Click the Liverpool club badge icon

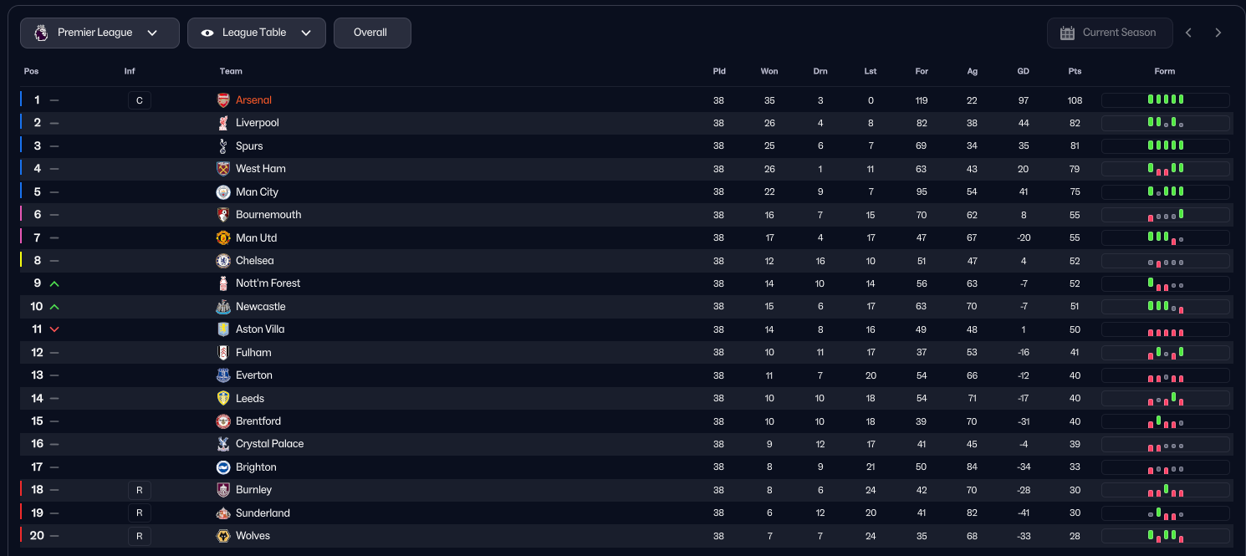[223, 123]
